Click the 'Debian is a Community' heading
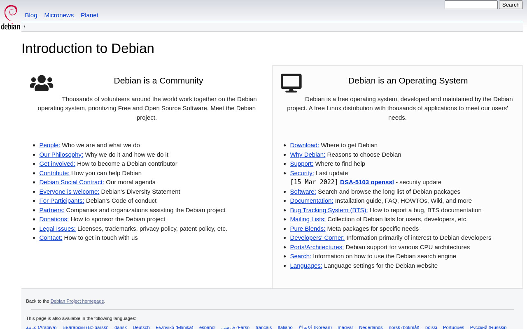Viewport: 527px width, 329px height. point(159,81)
